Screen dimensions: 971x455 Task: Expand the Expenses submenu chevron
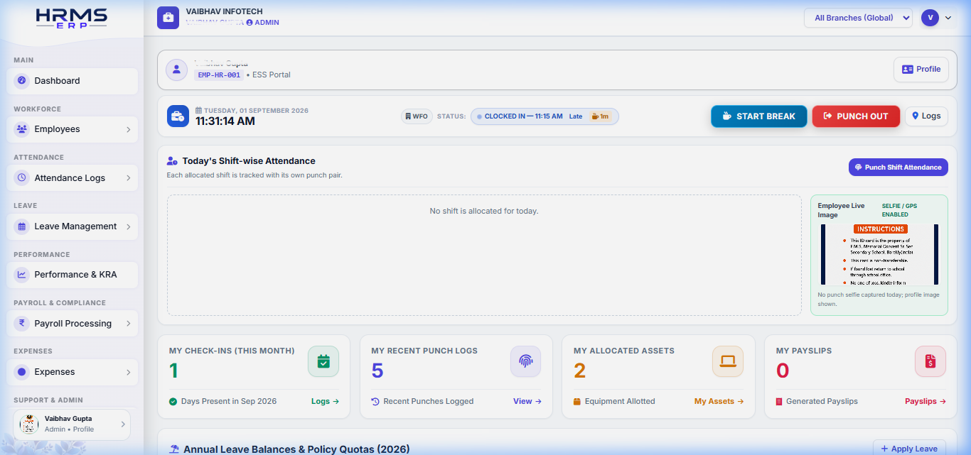(129, 372)
